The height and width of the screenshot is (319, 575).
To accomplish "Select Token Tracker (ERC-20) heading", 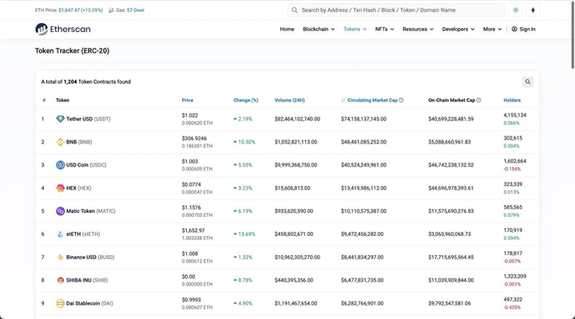I will (72, 51).
